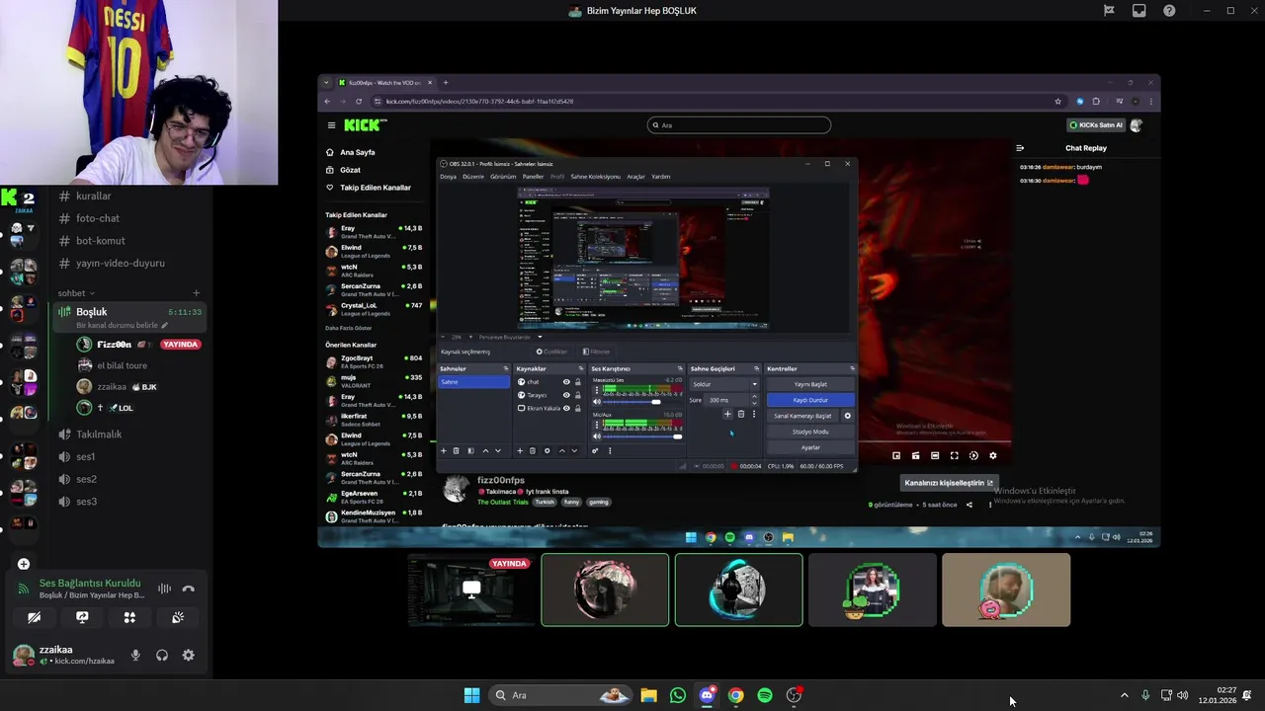
Task: Disconnect from voice with hang-up icon
Action: click(x=188, y=589)
